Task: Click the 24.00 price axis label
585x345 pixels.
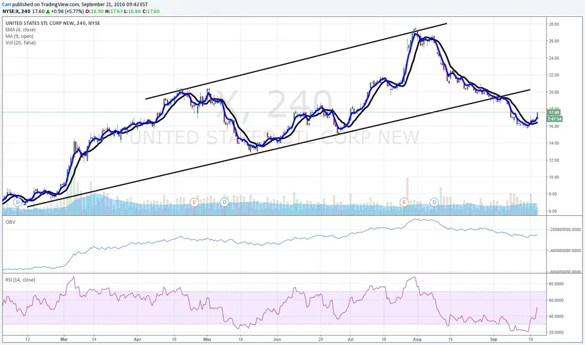Action: coord(554,58)
